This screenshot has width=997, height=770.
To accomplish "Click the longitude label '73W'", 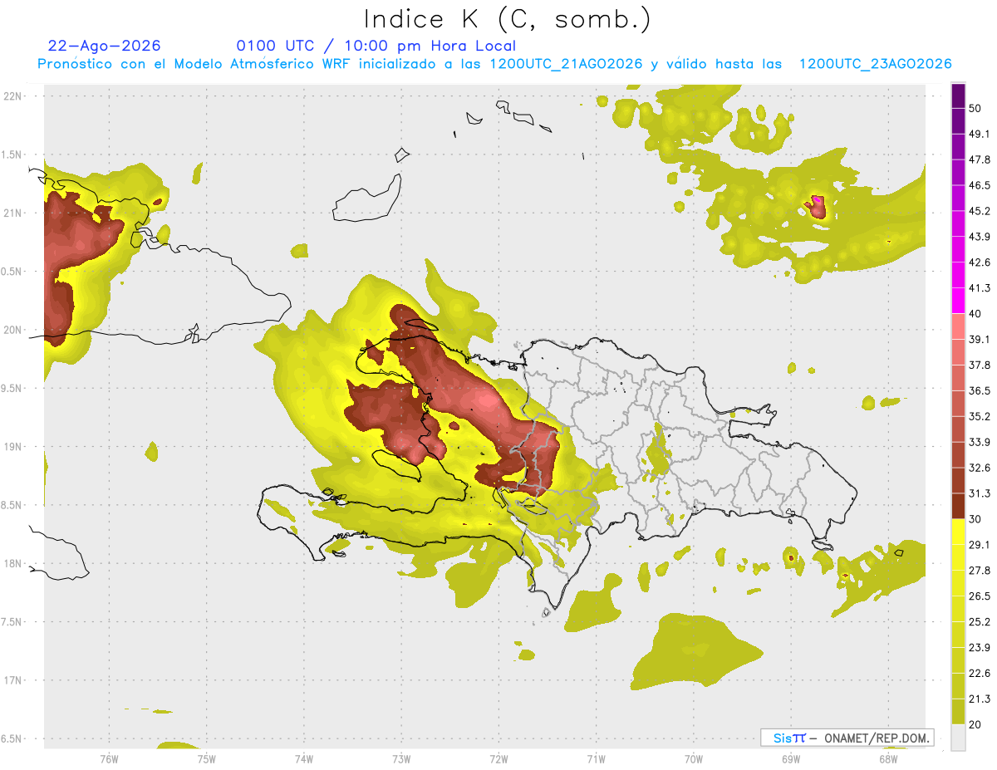I will point(401,758).
